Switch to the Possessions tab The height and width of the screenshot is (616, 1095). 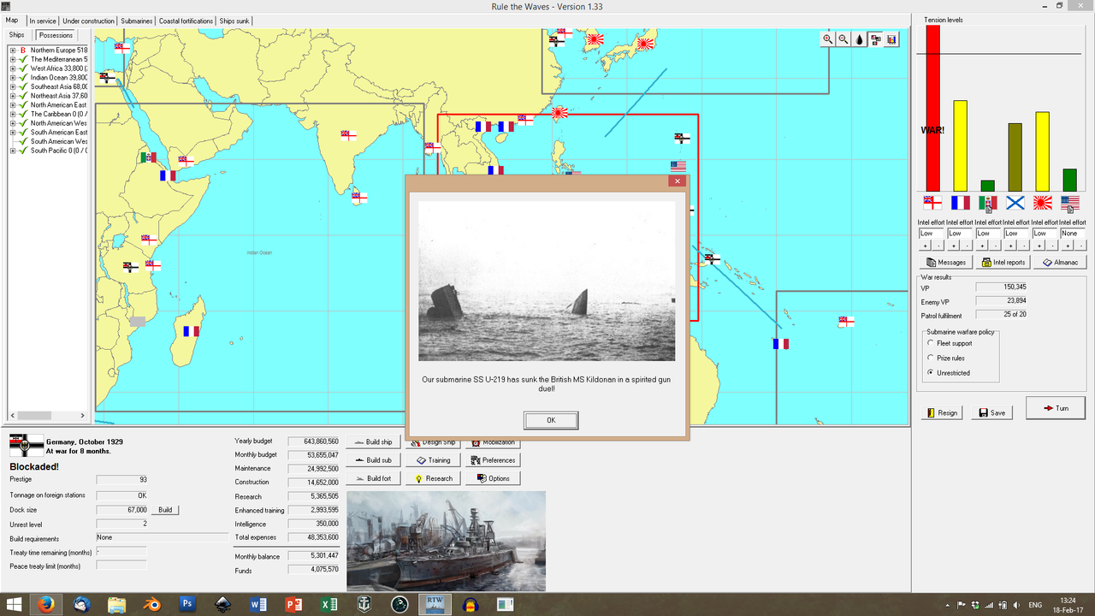point(55,35)
